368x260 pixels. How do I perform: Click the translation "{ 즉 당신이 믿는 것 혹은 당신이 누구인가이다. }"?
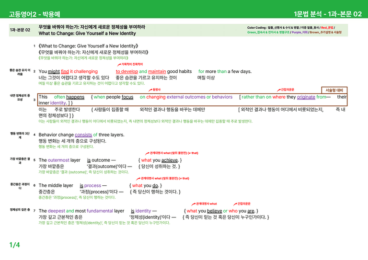point(226,217)
